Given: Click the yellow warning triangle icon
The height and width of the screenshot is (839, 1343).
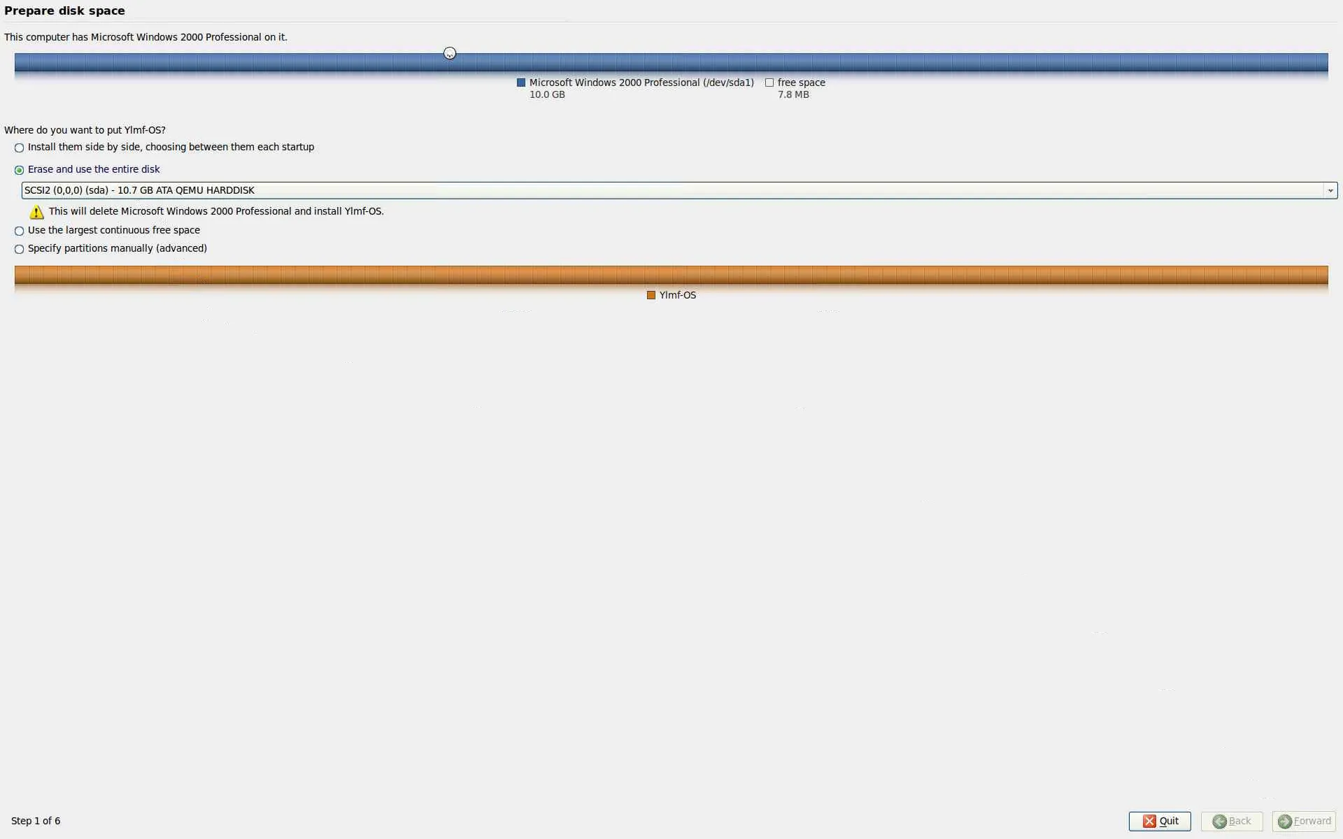Looking at the screenshot, I should pos(36,212).
